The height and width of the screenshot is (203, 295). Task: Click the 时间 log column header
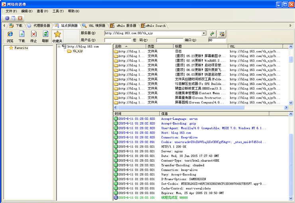click(x=136, y=113)
